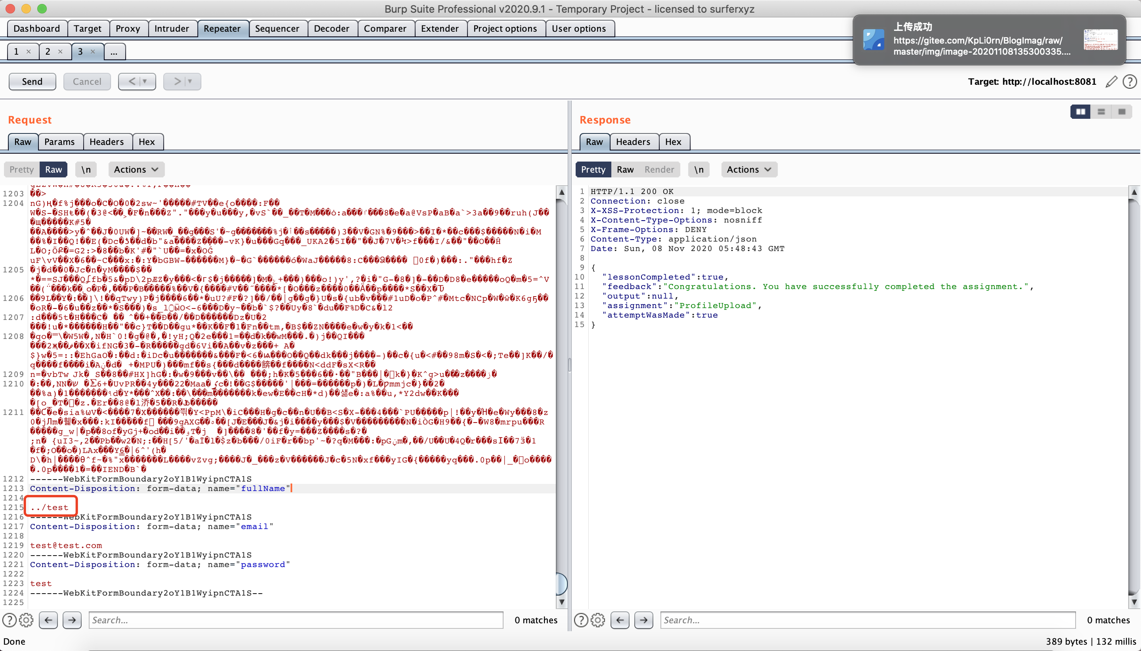1141x651 pixels.
Task: Expand the response Actions dropdown
Action: pos(749,169)
